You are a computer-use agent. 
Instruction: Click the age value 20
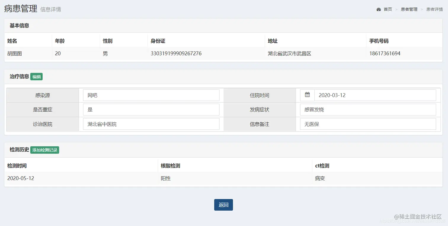click(x=58, y=54)
